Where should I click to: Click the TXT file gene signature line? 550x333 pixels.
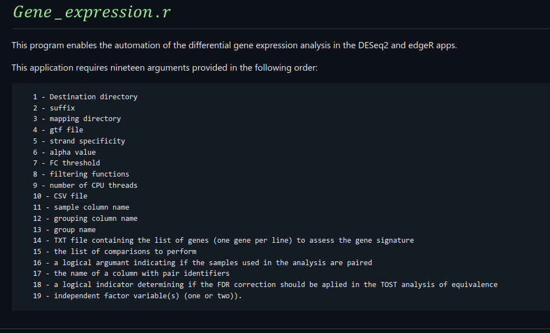coord(223,240)
